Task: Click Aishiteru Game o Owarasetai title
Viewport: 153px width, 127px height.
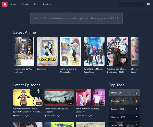Action: pyautogui.click(x=68, y=70)
